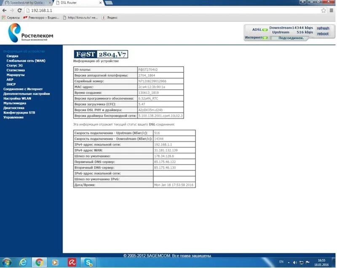337x268 pixels.
Task: Click the serial number N71208239012966 cell
Action: point(160,81)
